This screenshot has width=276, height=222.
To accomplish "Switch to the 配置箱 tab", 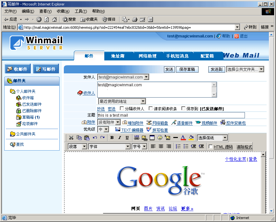I will tap(207, 56).
